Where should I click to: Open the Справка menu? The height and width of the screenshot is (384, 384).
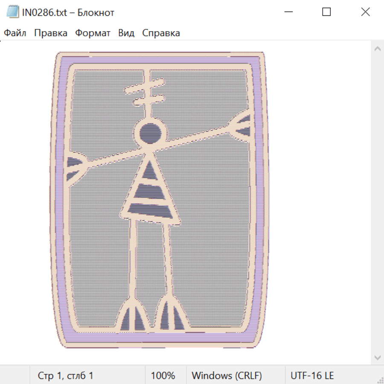pyautogui.click(x=161, y=33)
